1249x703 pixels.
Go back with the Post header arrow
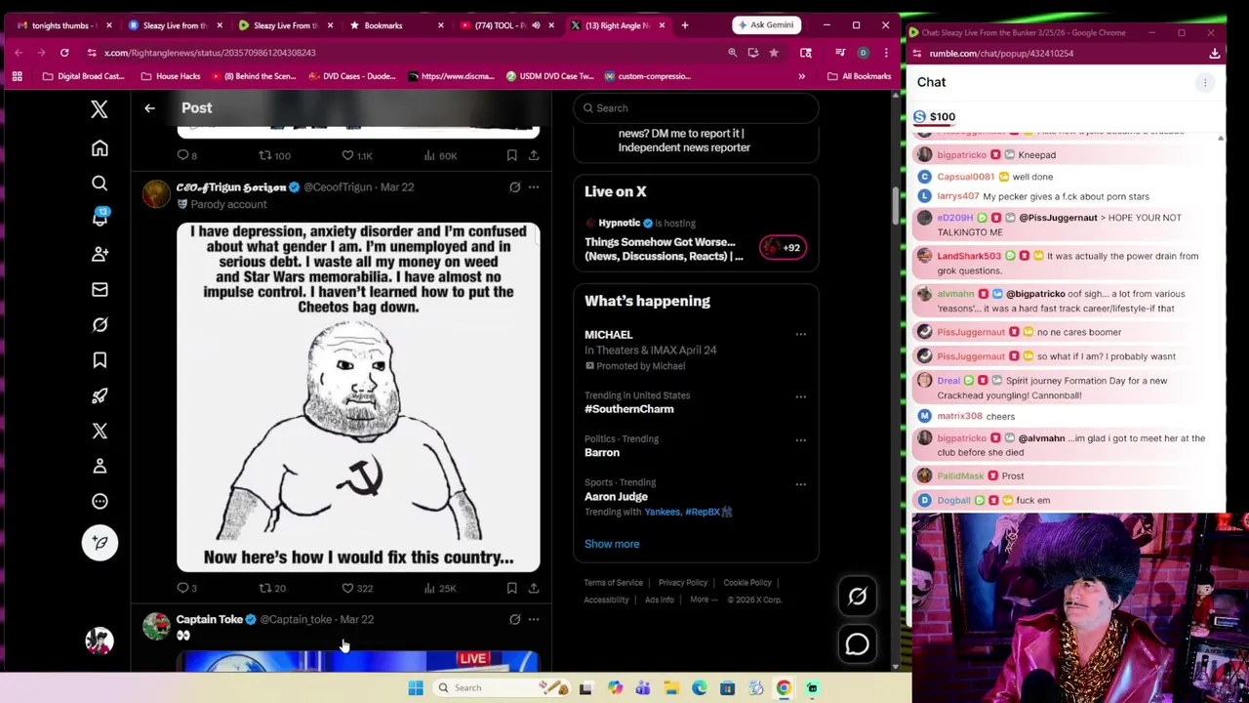click(x=149, y=108)
